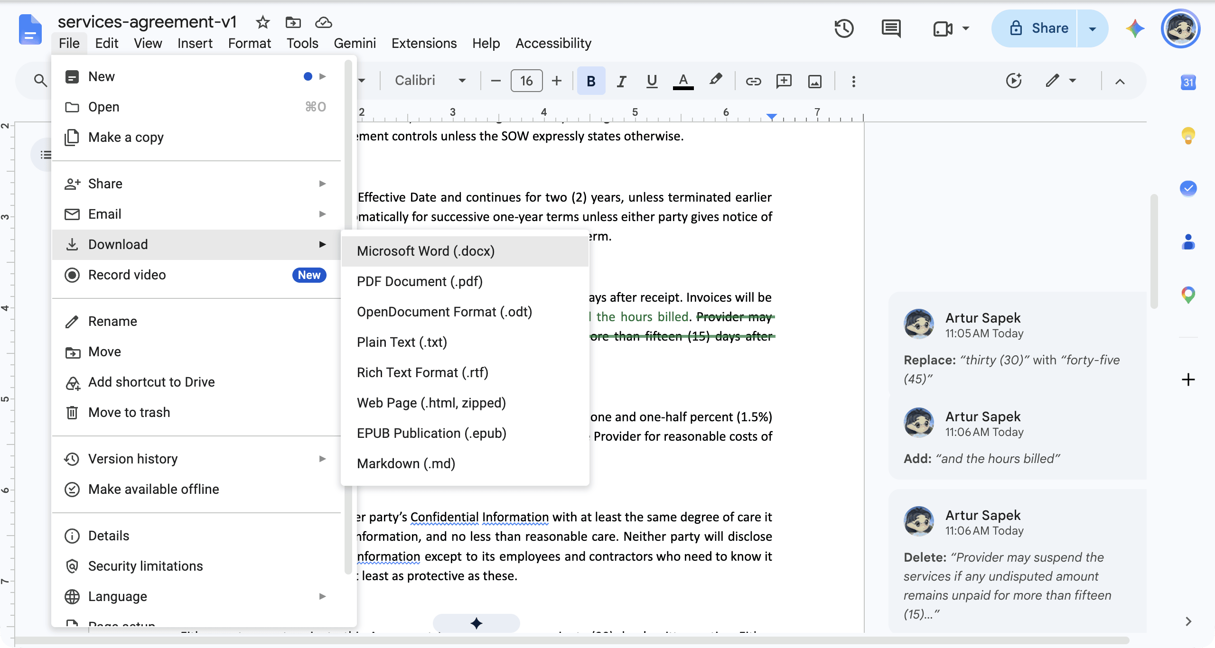1215x648 pixels.
Task: Increase font size with the plus button
Action: [557, 81]
